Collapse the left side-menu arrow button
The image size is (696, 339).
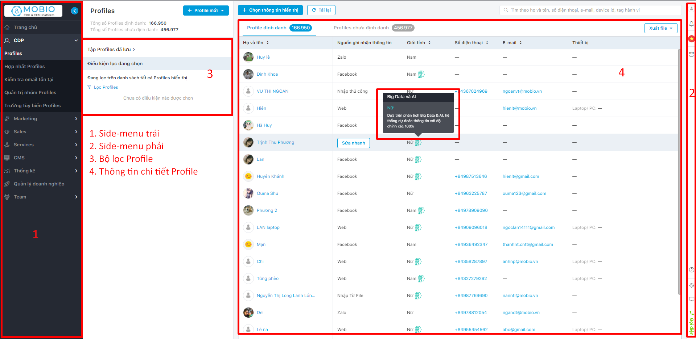pyautogui.click(x=75, y=11)
